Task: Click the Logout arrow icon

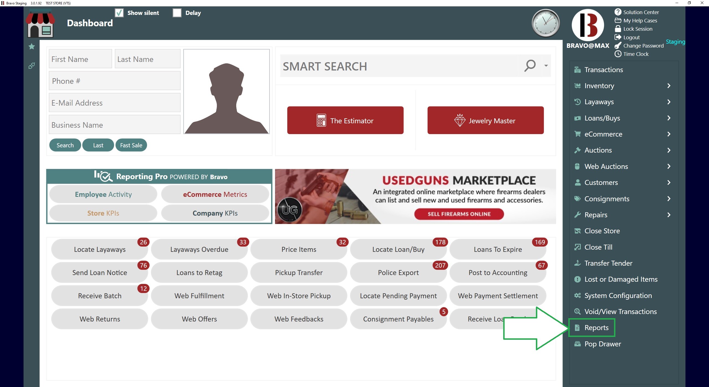Action: tap(618, 37)
